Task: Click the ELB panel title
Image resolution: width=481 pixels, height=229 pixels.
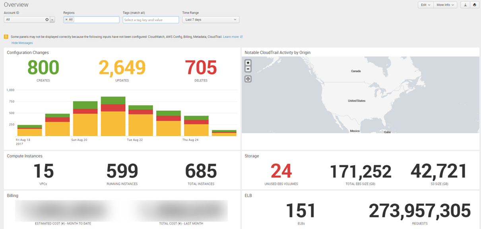Action: coord(248,196)
